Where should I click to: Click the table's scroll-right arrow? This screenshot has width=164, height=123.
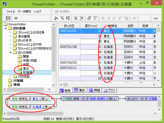(x=154, y=85)
